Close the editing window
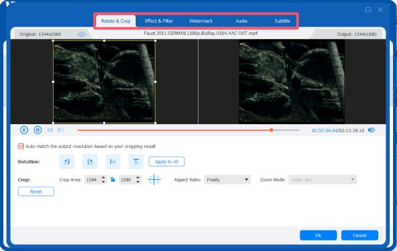397x251 pixels. point(380,10)
